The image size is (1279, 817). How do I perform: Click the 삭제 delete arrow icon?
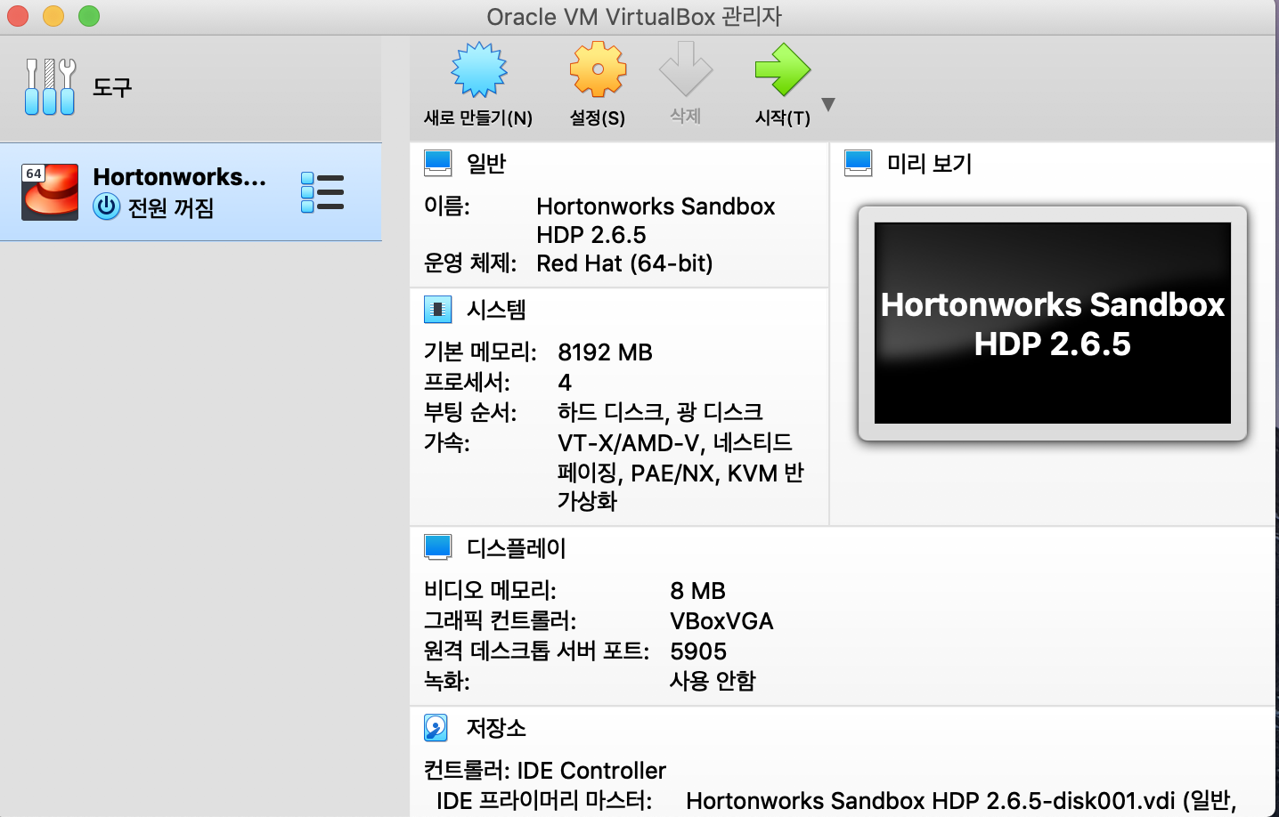coord(686,69)
